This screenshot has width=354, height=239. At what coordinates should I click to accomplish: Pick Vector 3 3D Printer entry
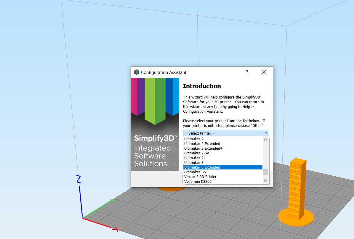point(223,177)
